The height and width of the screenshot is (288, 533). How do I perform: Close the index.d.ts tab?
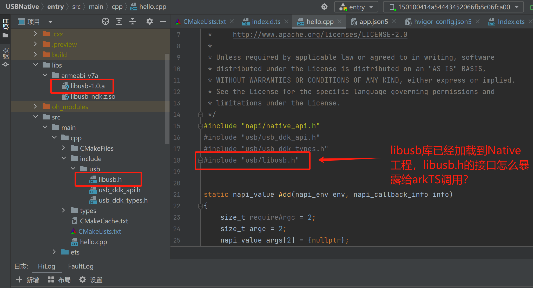coord(286,22)
